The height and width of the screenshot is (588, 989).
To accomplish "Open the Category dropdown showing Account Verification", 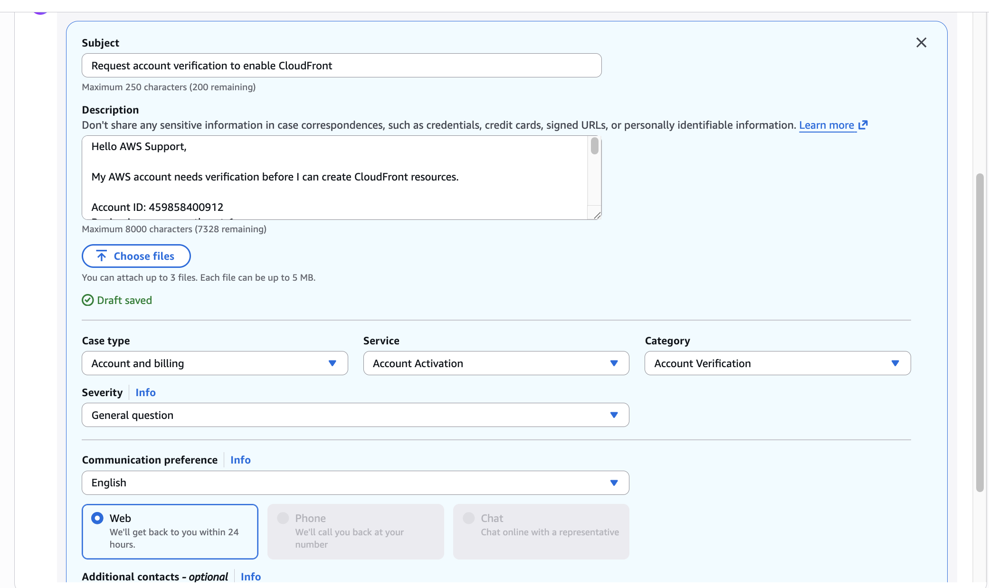I will [x=778, y=363].
